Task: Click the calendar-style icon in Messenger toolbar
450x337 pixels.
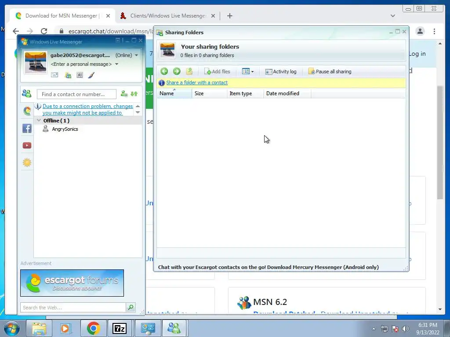Action: (x=80, y=75)
